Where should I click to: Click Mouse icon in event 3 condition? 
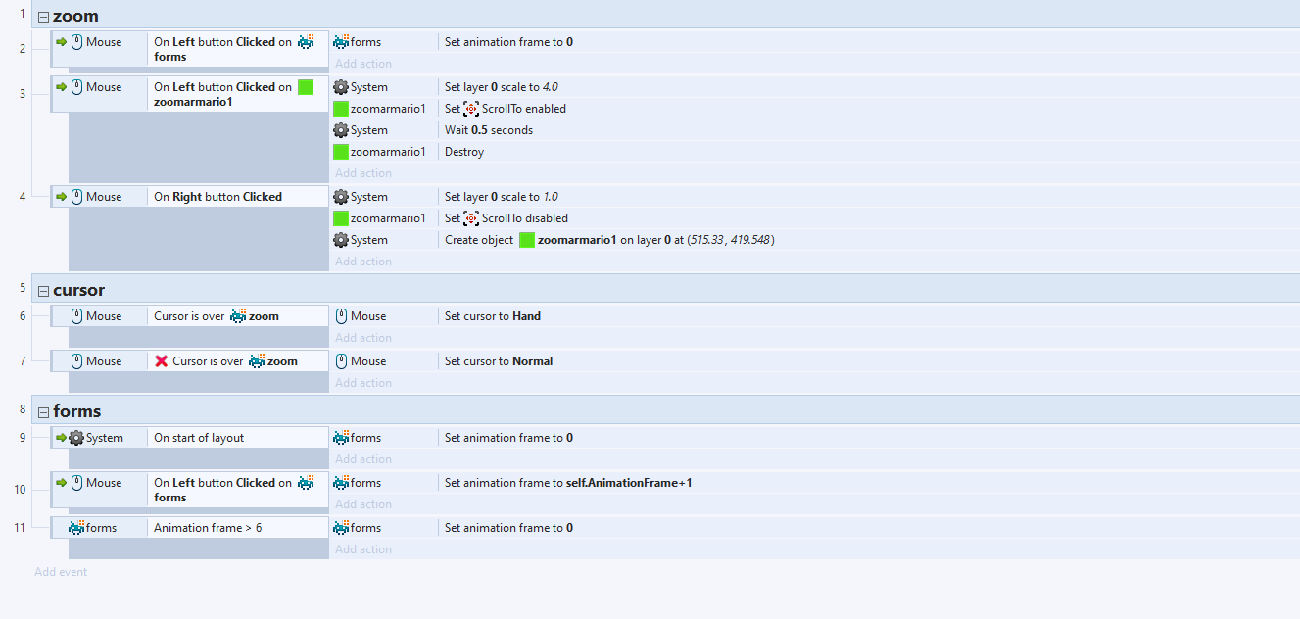click(77, 87)
